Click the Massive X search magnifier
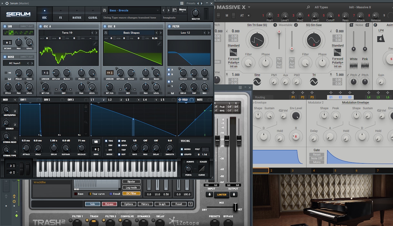 [x=308, y=7]
